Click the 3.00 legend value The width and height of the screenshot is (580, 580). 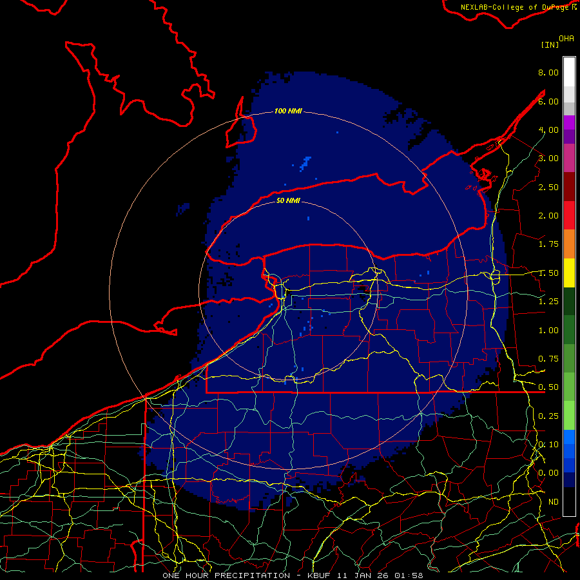click(548, 159)
